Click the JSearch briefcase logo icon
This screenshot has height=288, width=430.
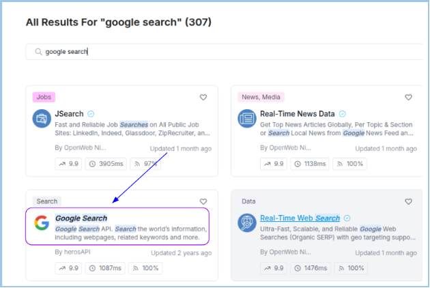(x=42, y=119)
